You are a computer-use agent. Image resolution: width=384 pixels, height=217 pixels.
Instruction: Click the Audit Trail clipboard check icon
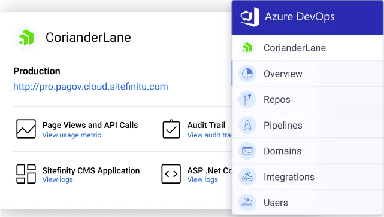[171, 129]
